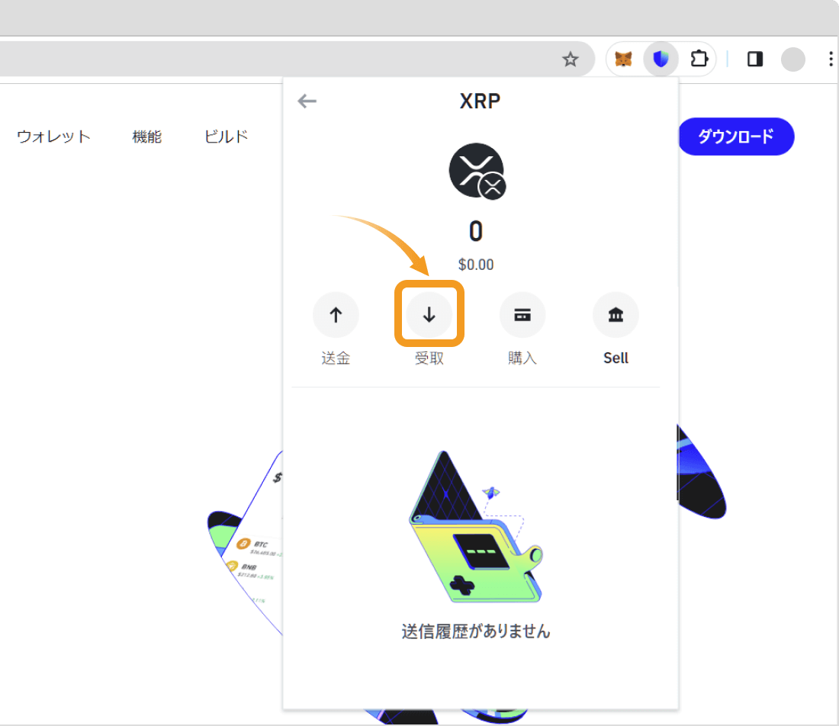
Task: Open the ウォレット menu item
Action: pyautogui.click(x=53, y=137)
